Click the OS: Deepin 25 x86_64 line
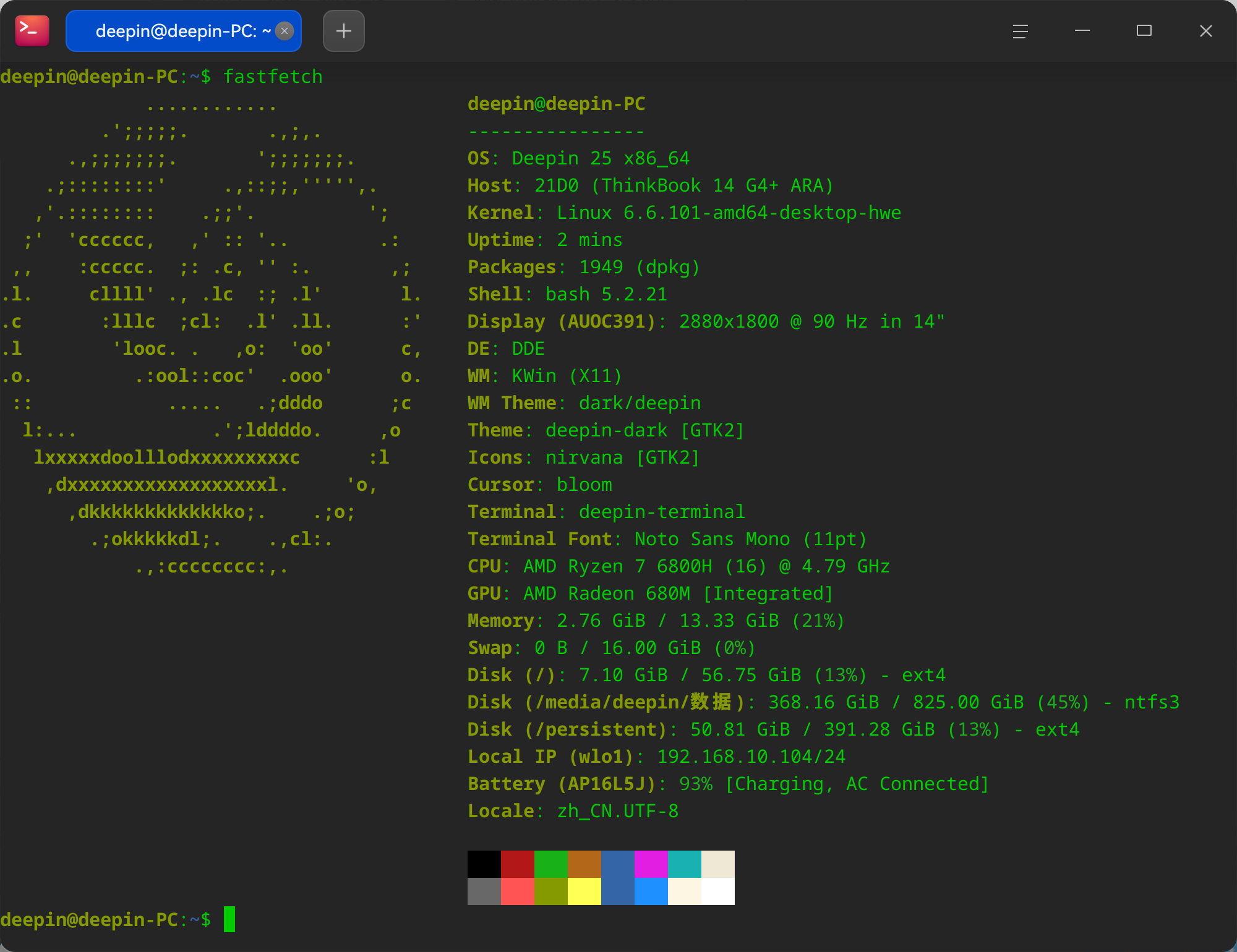 [578, 158]
